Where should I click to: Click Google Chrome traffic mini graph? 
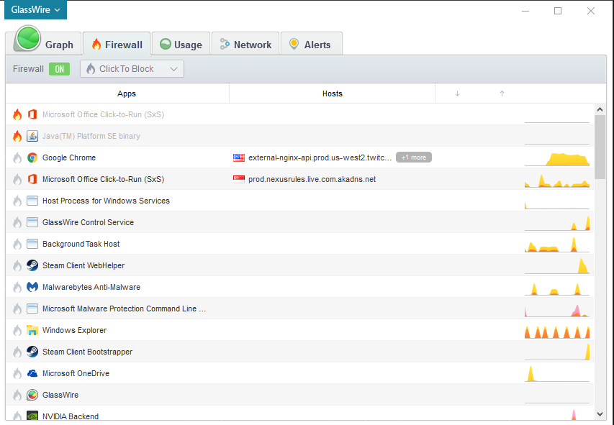(x=557, y=158)
